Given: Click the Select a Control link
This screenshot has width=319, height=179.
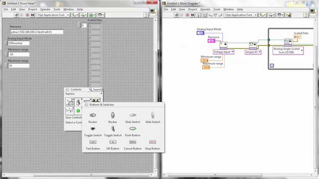Looking at the screenshot, I should 73,122.
